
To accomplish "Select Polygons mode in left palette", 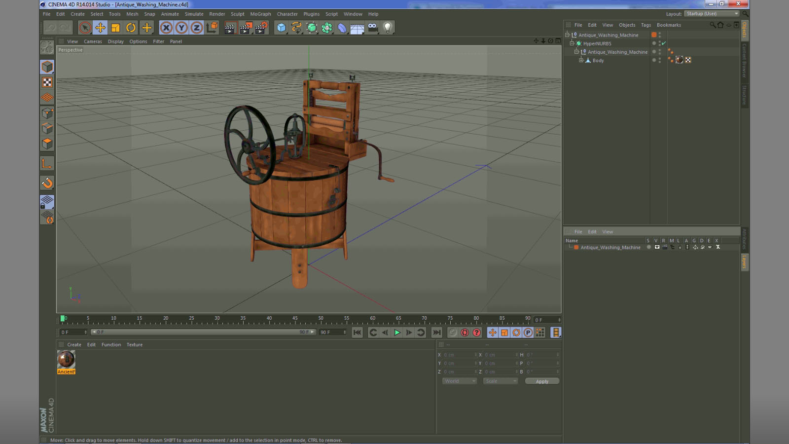I will tap(47, 144).
